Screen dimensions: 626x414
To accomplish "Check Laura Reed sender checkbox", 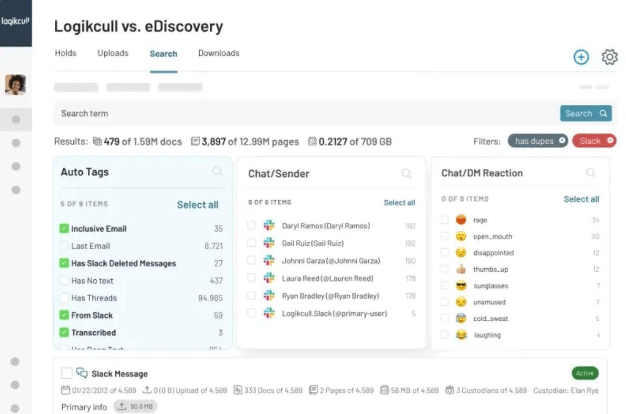I will tap(251, 278).
